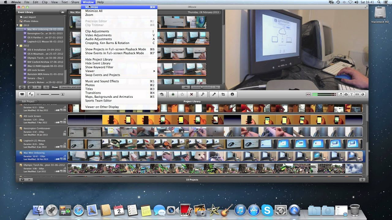This screenshot has width=392, height=220.
Task: Open Music and Sound Effects browser icon
Action: [x=341, y=94]
